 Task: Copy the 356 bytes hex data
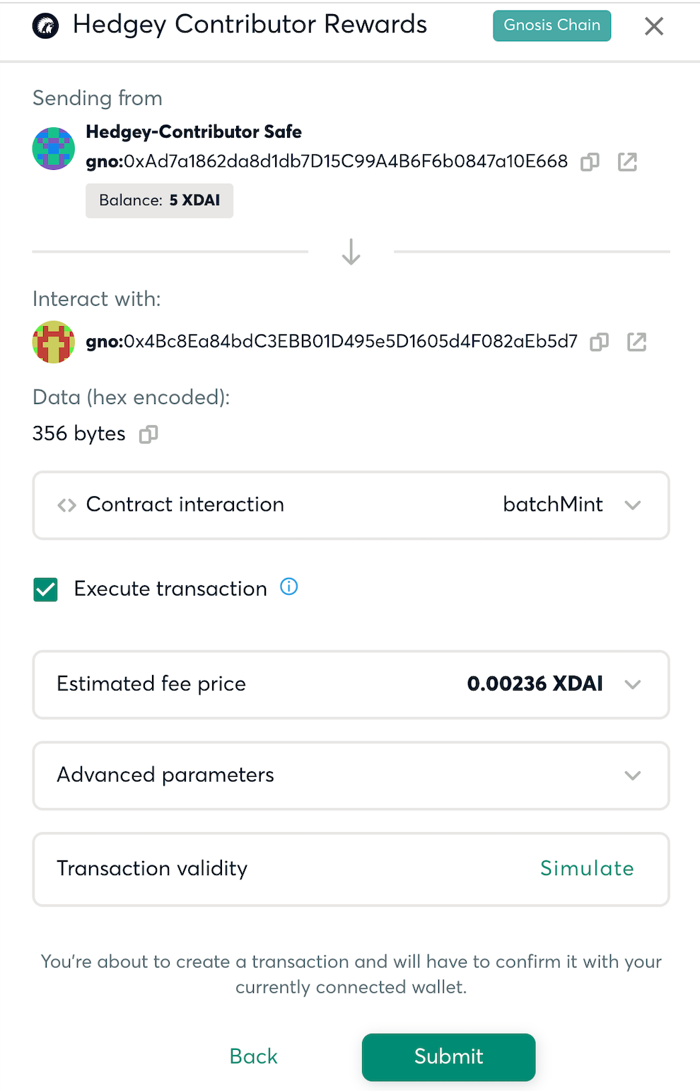pyautogui.click(x=148, y=434)
